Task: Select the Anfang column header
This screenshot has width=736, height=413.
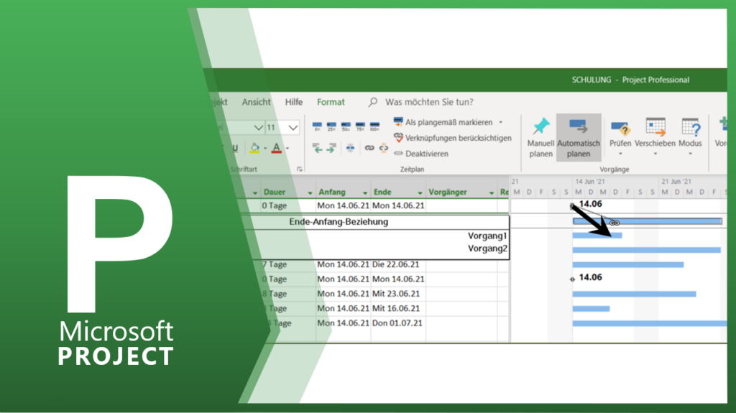Action: (x=343, y=192)
